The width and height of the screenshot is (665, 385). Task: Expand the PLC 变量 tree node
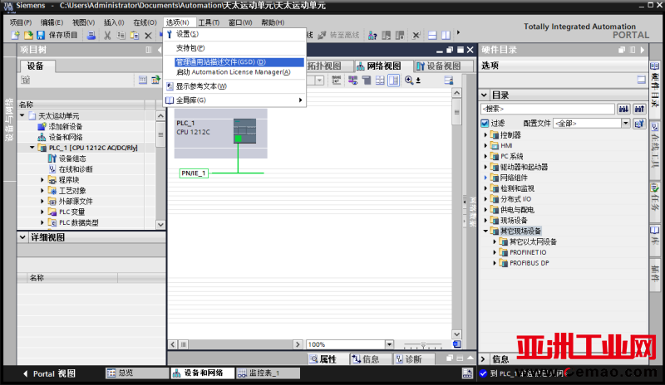pyautogui.click(x=42, y=212)
